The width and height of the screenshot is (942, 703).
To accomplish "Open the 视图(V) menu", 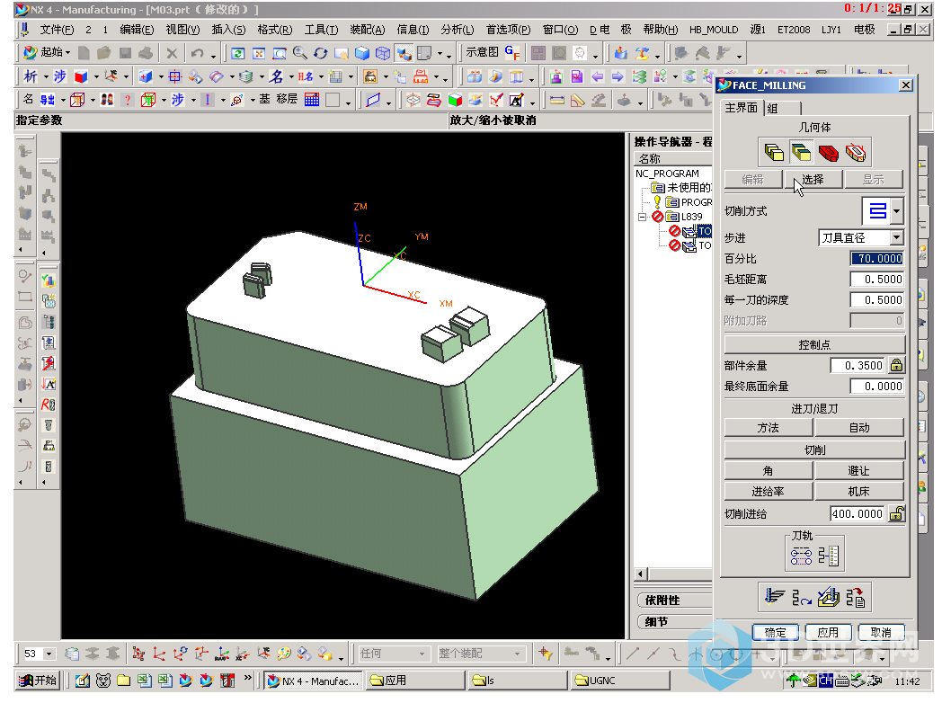I will tap(182, 30).
